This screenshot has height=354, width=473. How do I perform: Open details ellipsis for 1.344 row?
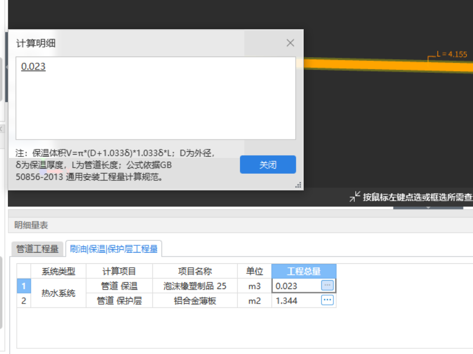(327, 300)
